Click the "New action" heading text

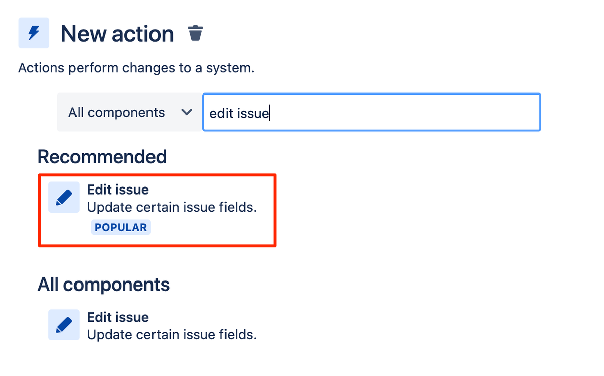117,34
